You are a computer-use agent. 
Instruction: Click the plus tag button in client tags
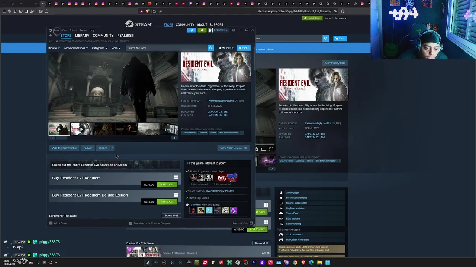(242, 133)
